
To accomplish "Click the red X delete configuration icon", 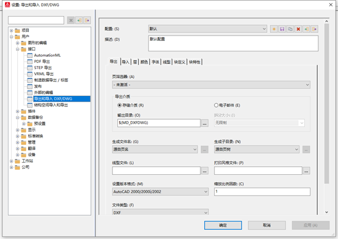I will (298, 29).
